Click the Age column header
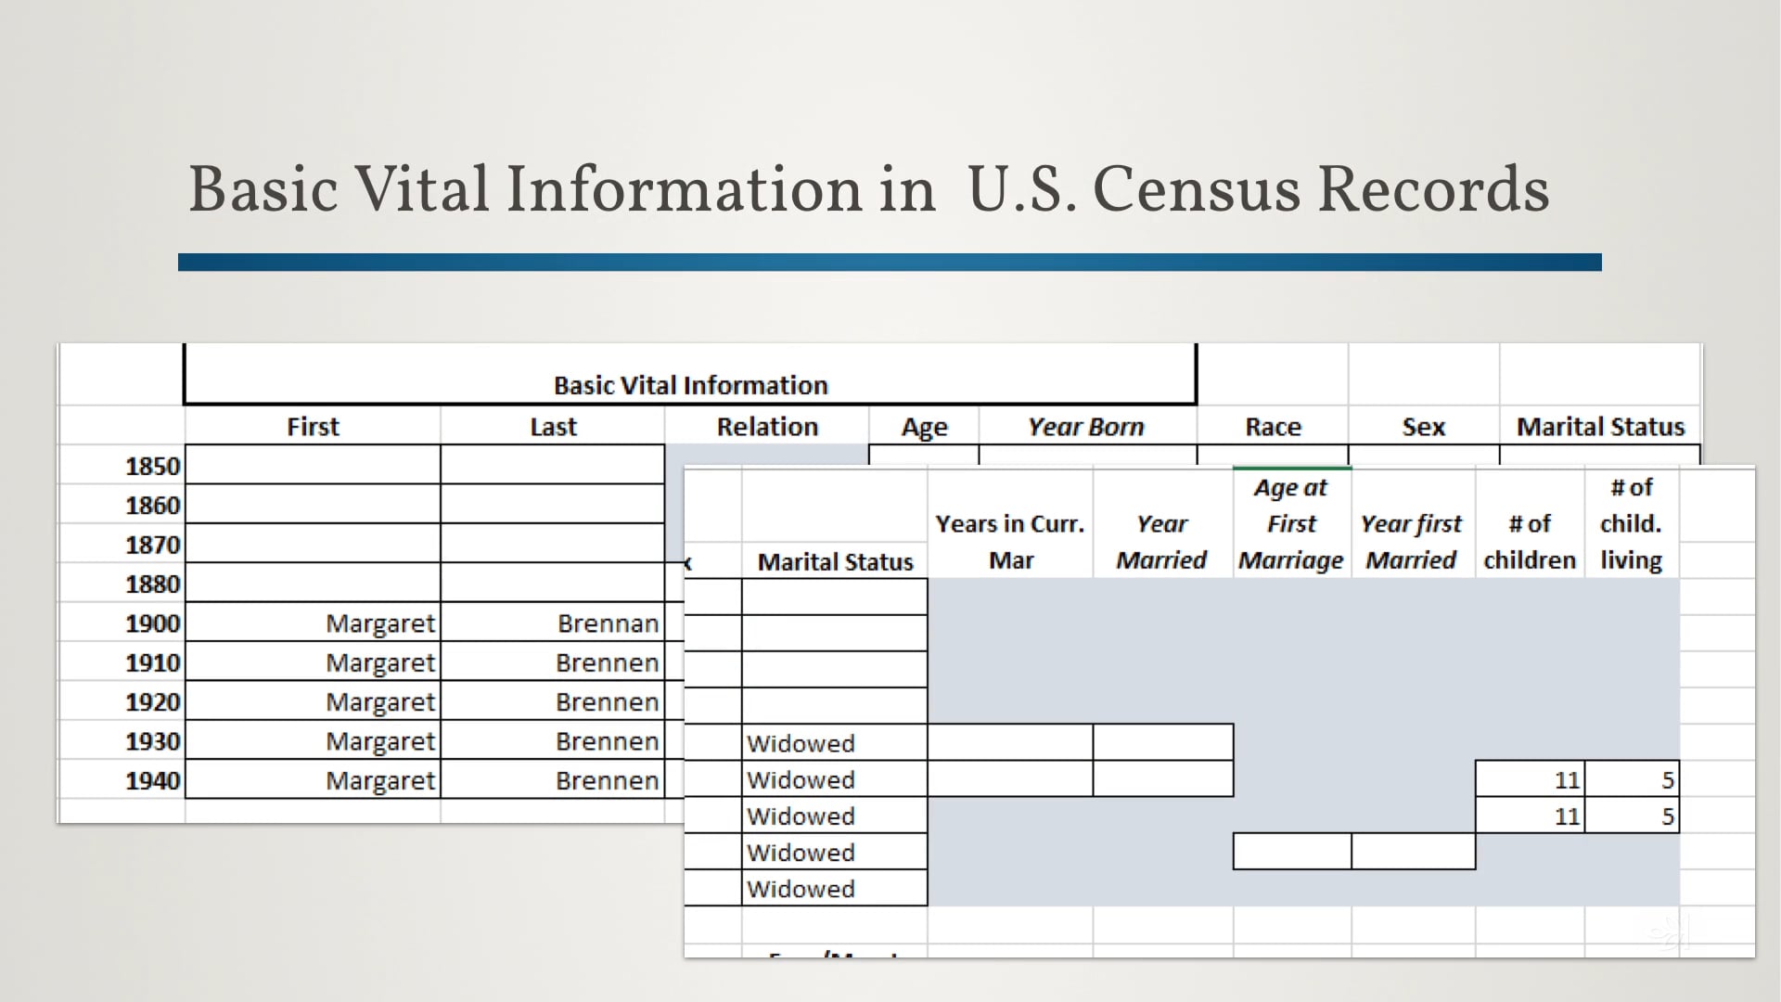Viewport: 1781px width, 1002px height. click(x=924, y=426)
